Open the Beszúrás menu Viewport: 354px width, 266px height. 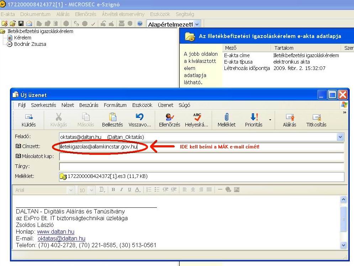[89, 105]
